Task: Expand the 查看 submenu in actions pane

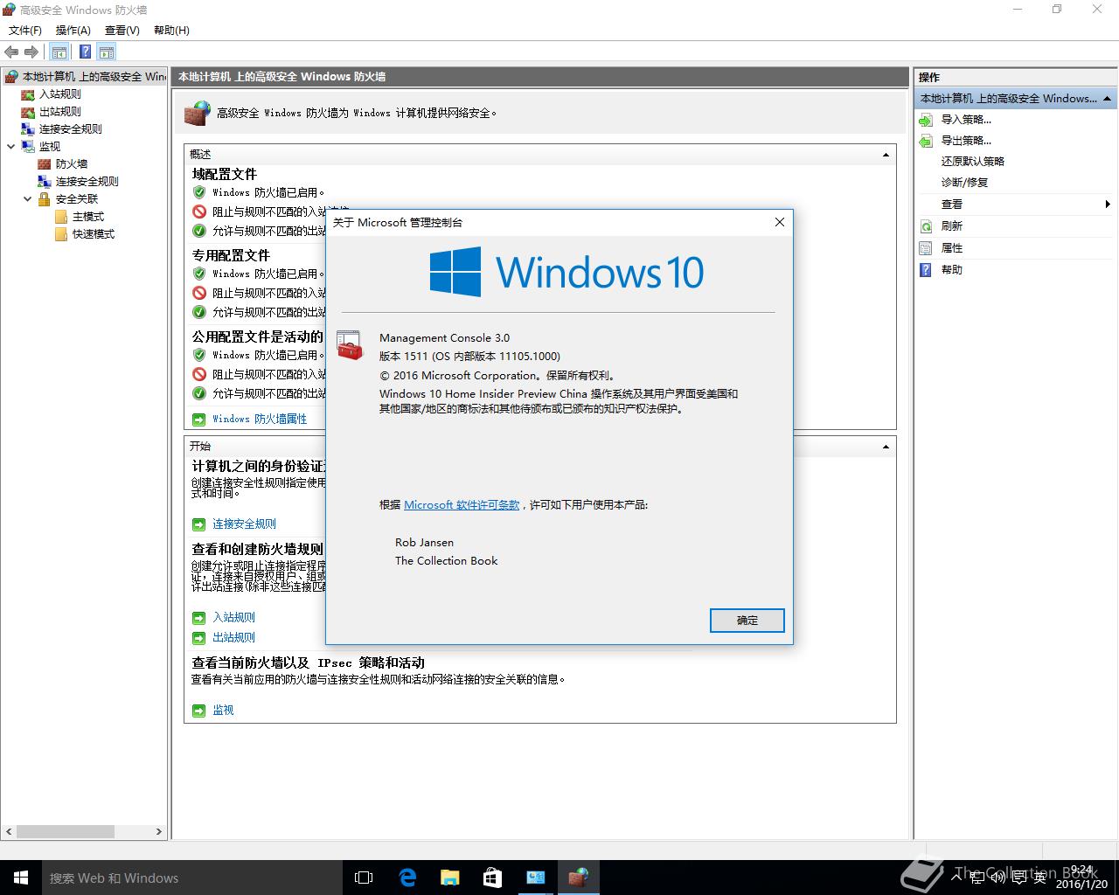Action: 1107,205
